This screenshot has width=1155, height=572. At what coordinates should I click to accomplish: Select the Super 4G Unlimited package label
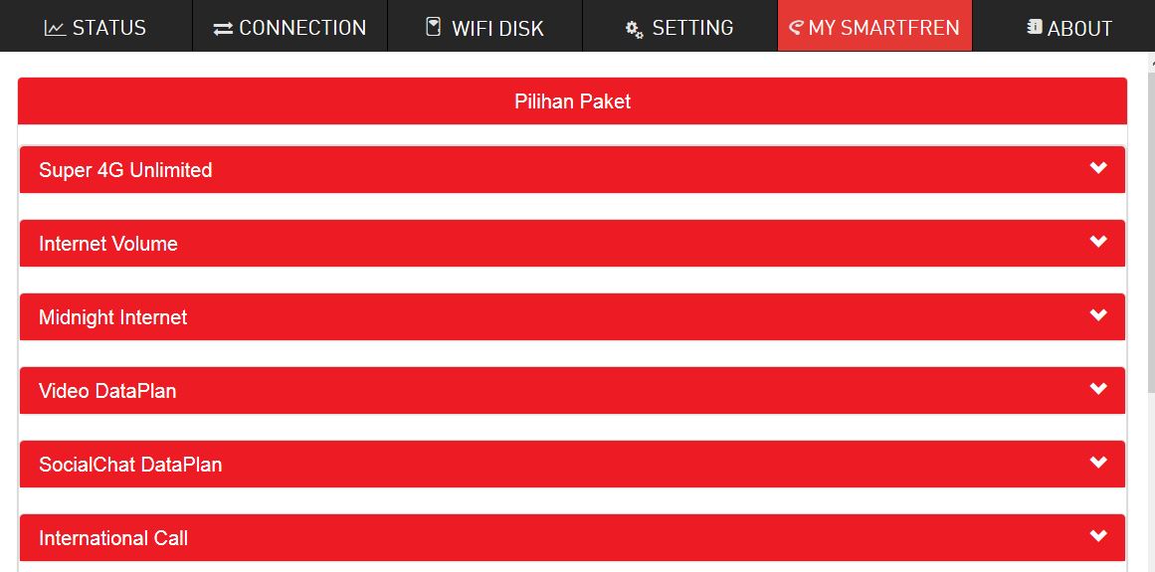125,170
